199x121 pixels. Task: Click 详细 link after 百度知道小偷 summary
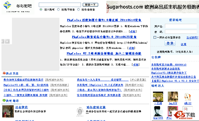tap(133, 31)
